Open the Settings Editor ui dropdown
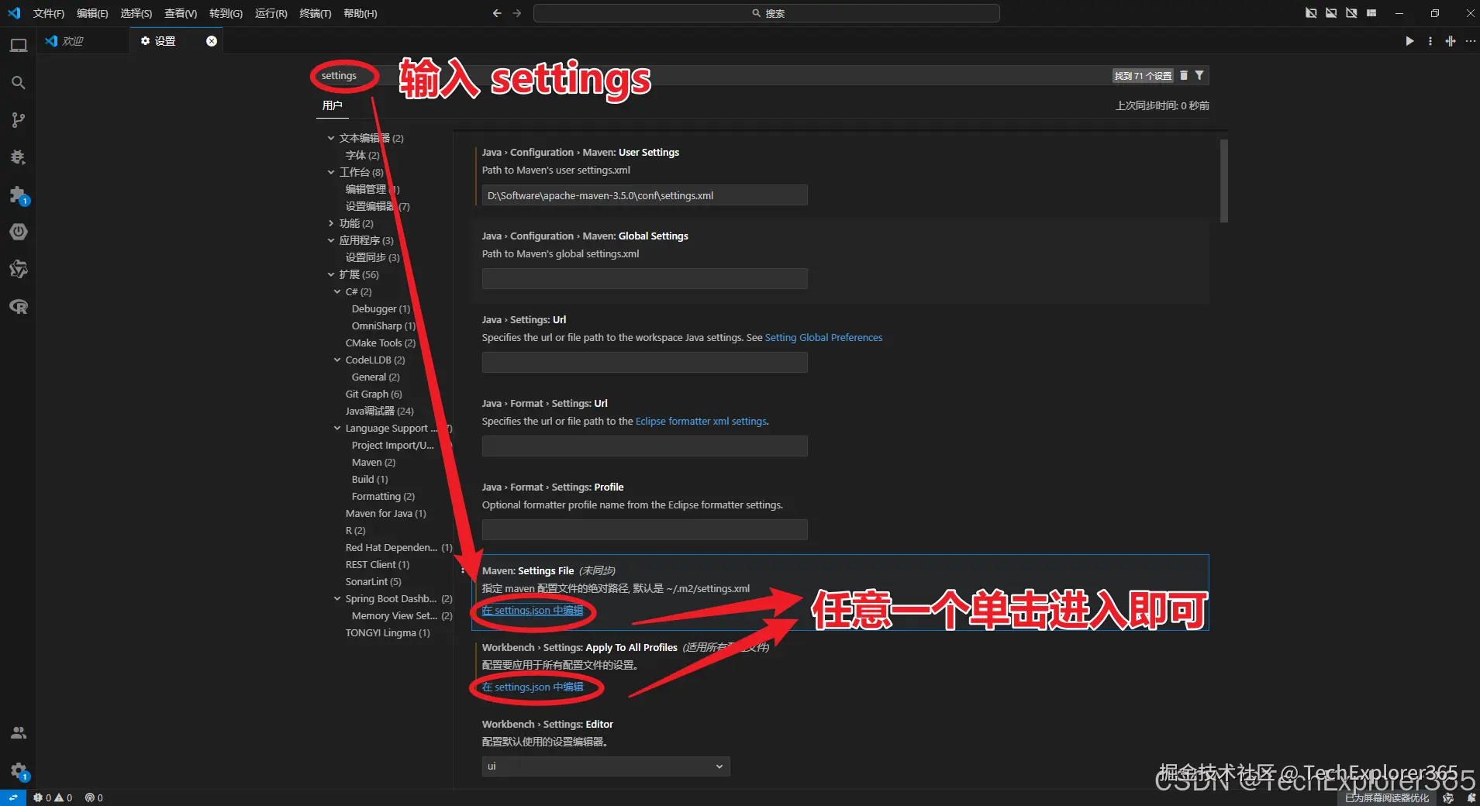 point(605,766)
